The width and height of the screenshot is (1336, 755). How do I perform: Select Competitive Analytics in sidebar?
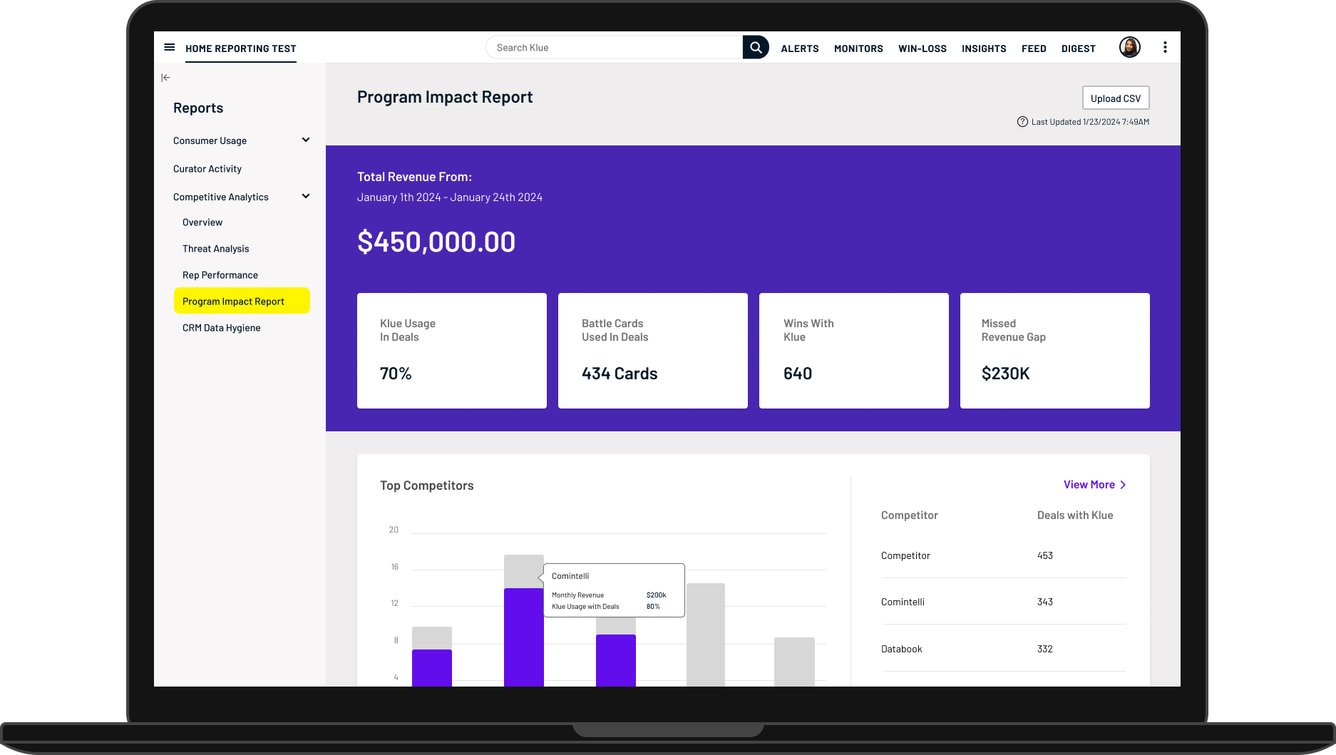221,197
